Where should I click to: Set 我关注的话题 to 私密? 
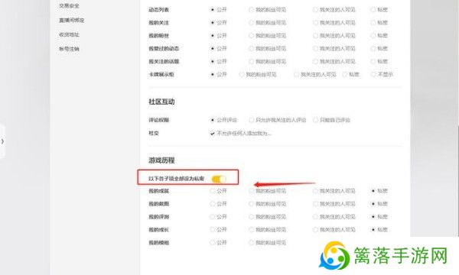373,61
